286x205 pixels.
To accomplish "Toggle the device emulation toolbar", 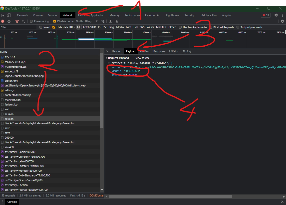I will click(x=8, y=15).
